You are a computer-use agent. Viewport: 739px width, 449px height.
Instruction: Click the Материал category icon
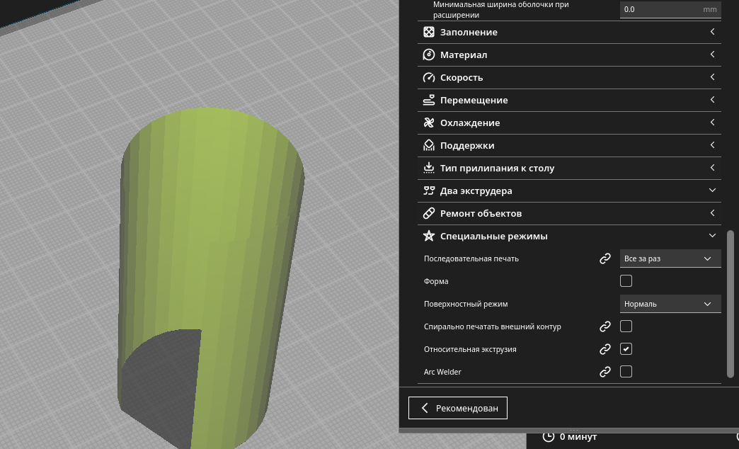tap(428, 55)
